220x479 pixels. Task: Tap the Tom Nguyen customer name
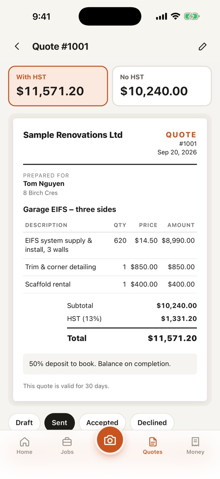pos(44,184)
